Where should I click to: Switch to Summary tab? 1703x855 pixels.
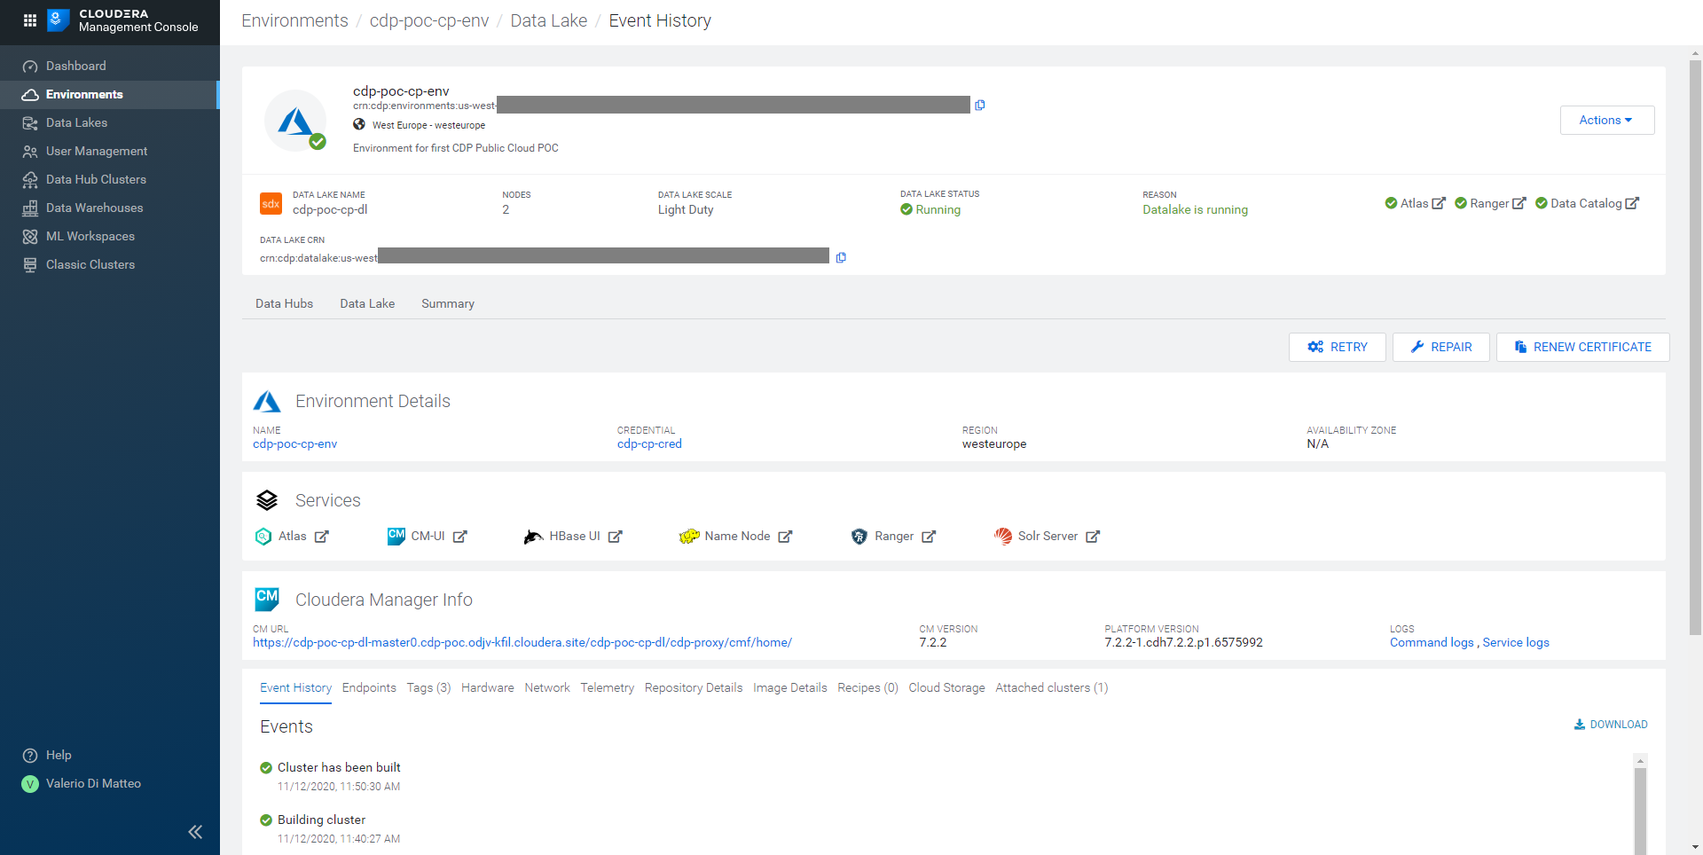point(448,303)
